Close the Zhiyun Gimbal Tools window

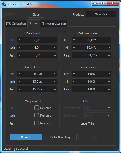[113, 3]
